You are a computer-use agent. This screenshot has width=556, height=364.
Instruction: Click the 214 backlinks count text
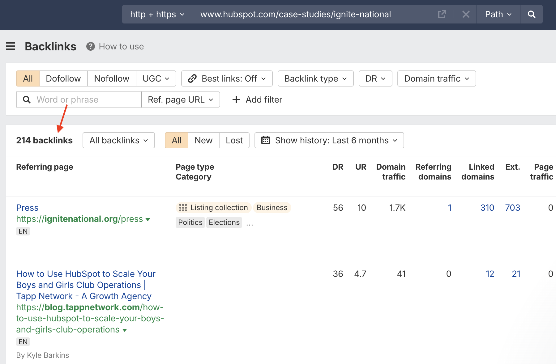[45, 140]
